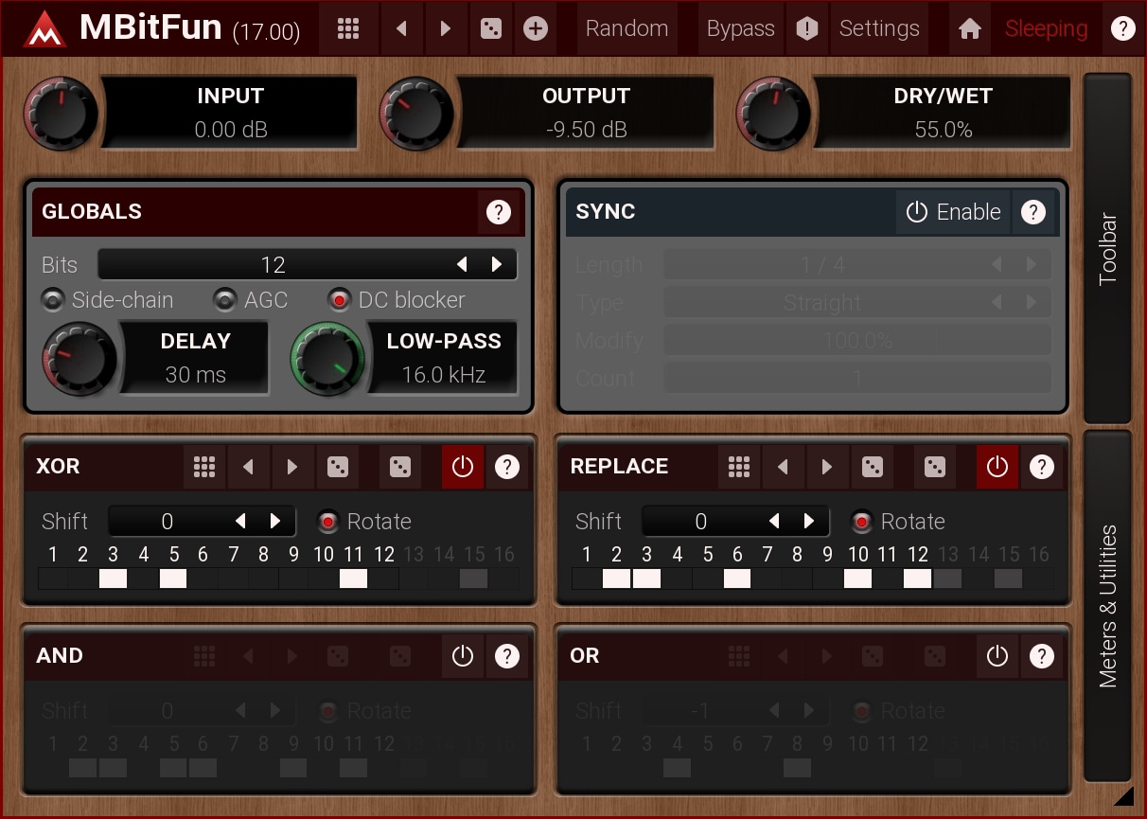
Task: Enable the AND panel power button
Action: click(462, 656)
